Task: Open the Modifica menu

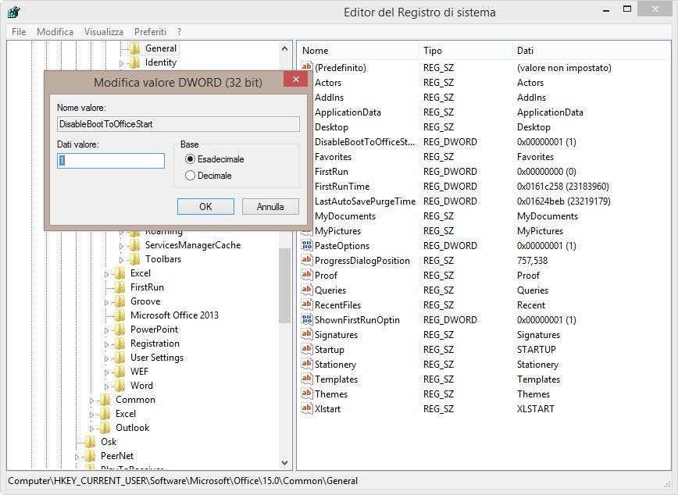Action: coord(55,31)
